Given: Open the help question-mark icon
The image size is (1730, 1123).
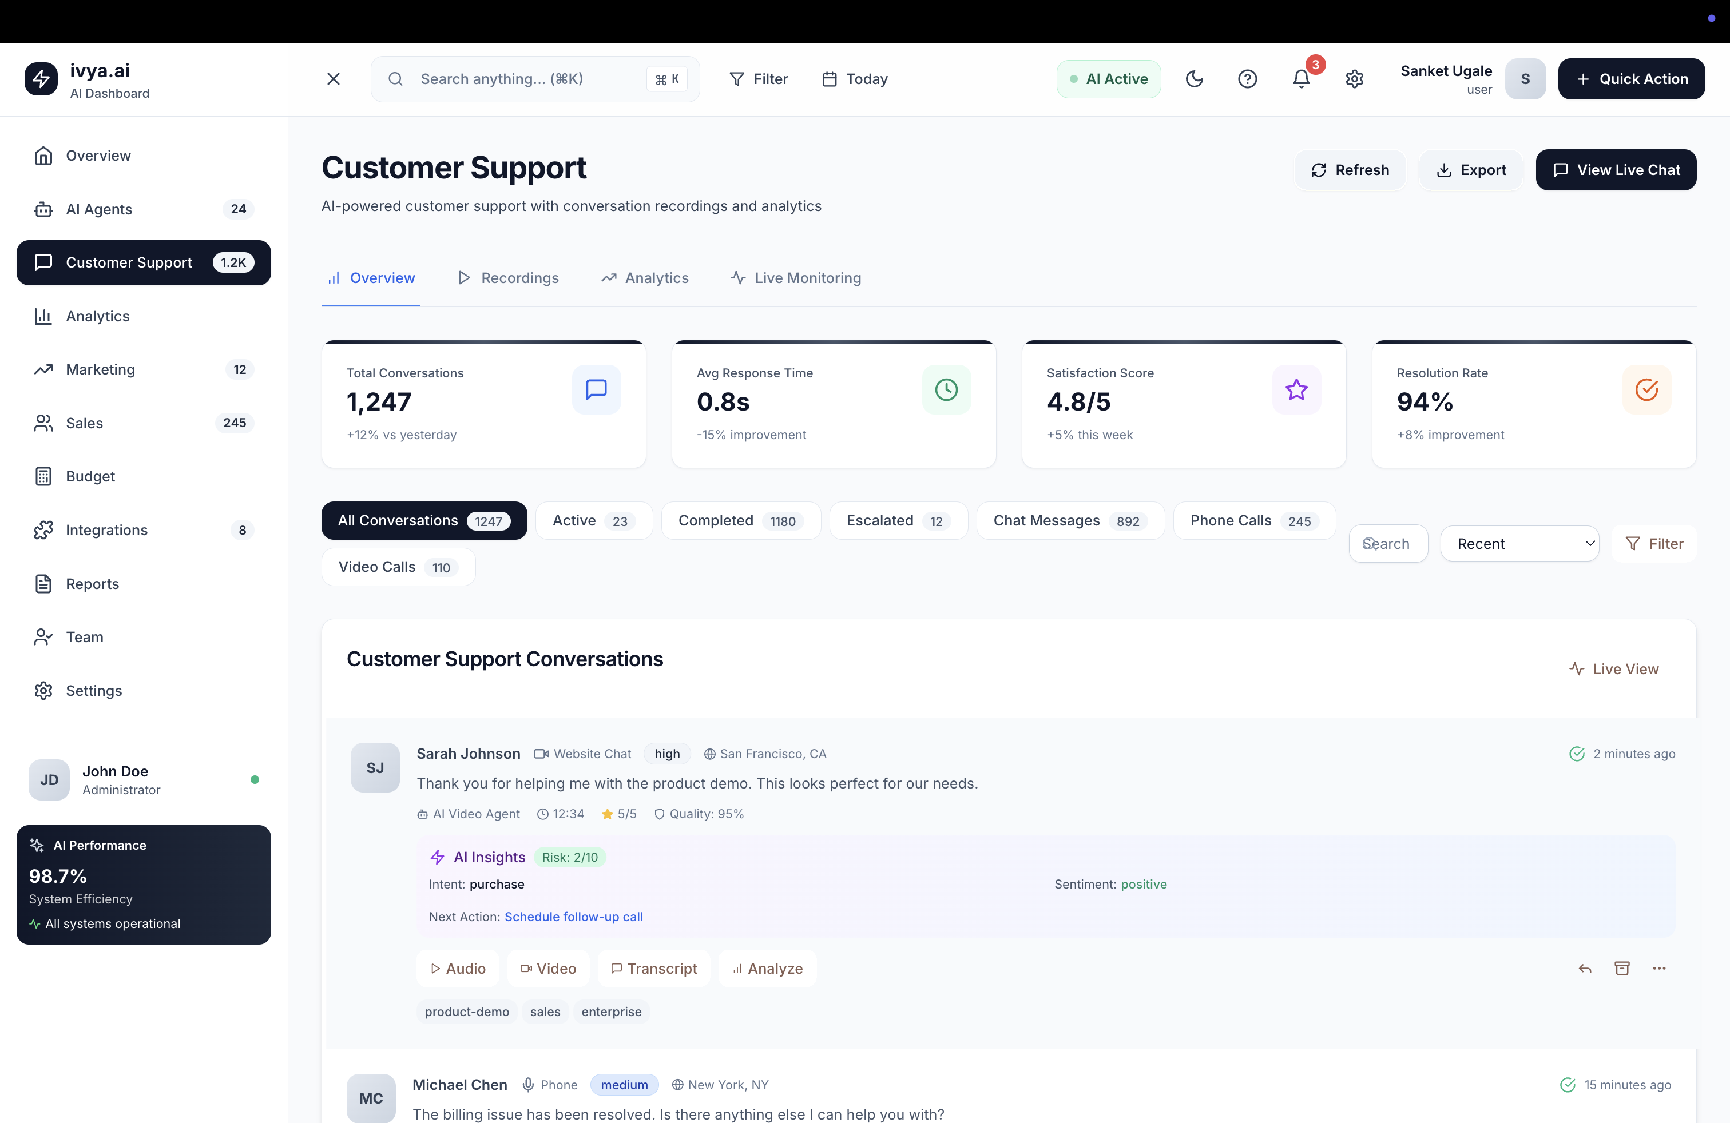Looking at the screenshot, I should (x=1247, y=78).
